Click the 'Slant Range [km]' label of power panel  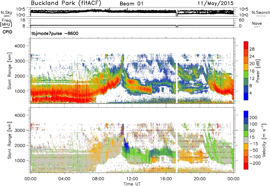[x=9, y=71]
